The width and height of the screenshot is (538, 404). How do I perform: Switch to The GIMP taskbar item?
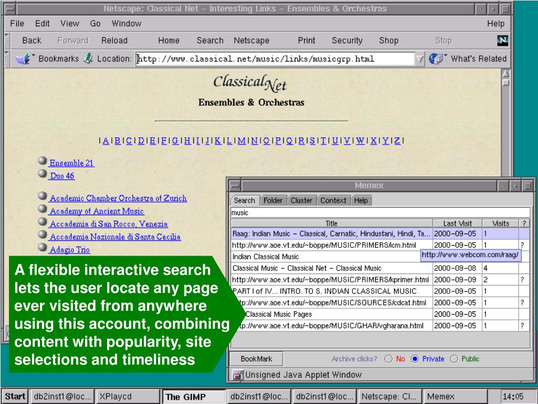193,397
